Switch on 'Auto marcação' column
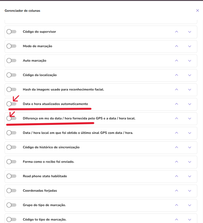 pos(11,61)
